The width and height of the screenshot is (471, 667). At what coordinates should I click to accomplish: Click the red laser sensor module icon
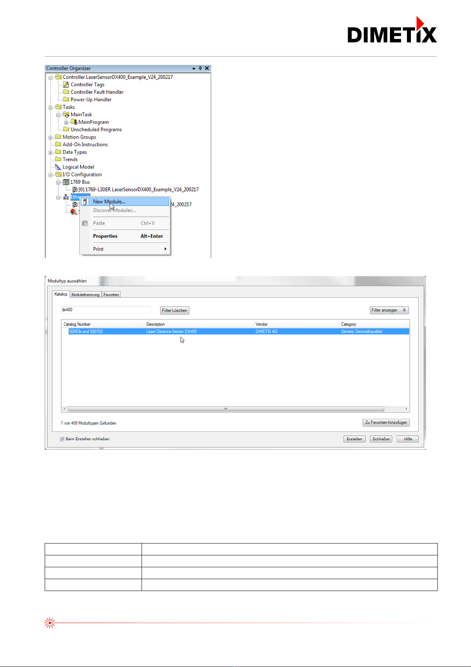74,212
